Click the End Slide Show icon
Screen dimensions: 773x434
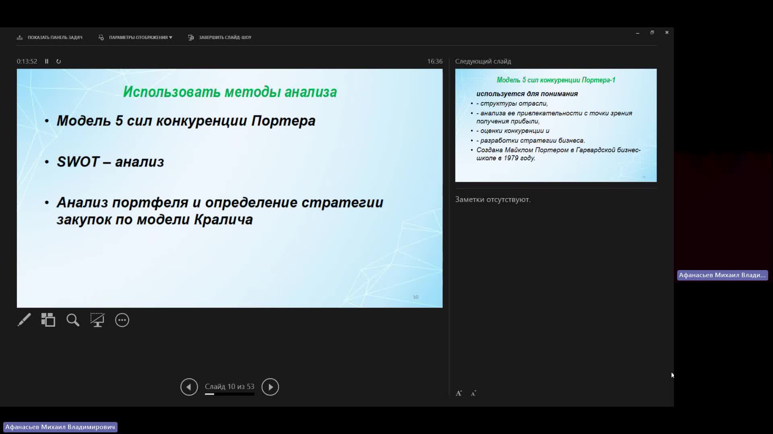click(191, 37)
